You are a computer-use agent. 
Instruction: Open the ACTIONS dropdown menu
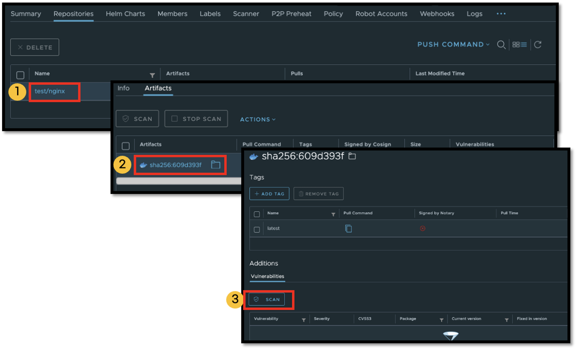tap(258, 119)
